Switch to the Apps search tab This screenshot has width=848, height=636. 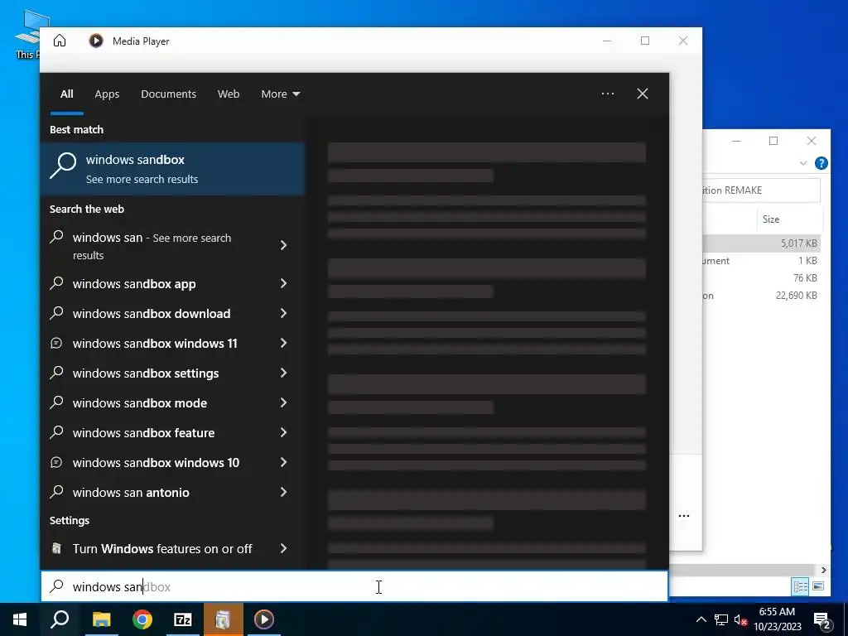point(107,94)
